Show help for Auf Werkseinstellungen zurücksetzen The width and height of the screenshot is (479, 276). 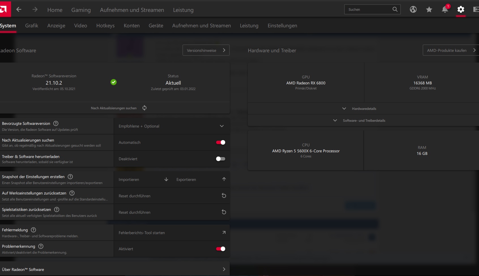coord(72,193)
